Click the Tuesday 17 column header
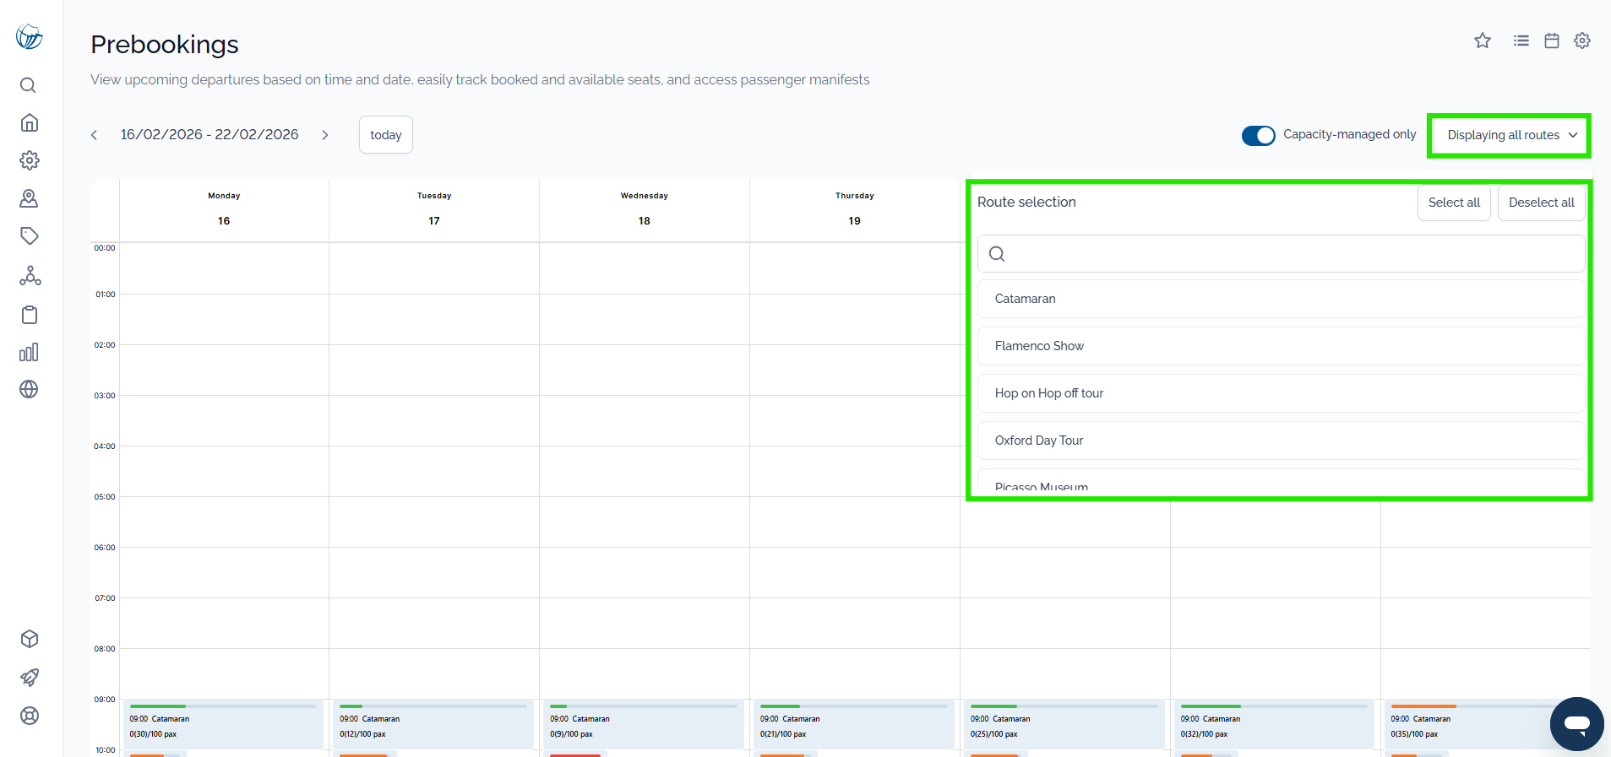Screen dimensions: 1611x757 coord(434,208)
